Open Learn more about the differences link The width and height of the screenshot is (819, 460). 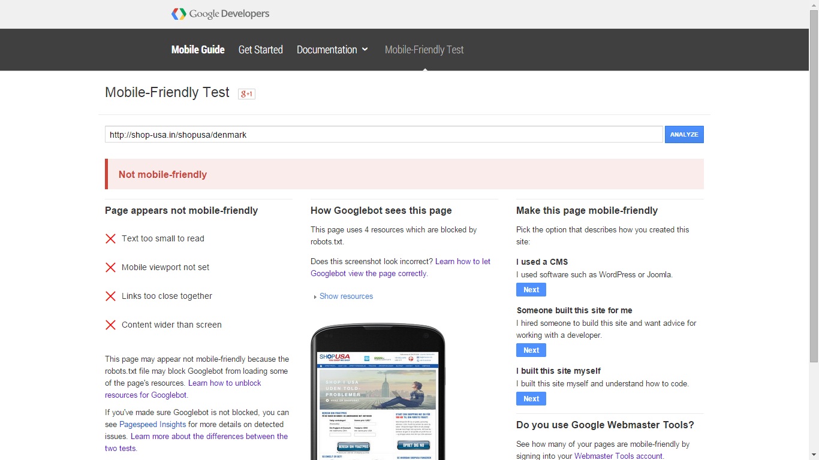(x=197, y=443)
